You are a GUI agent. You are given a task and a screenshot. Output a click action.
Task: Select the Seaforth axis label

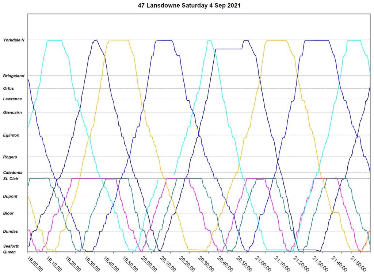point(11,246)
